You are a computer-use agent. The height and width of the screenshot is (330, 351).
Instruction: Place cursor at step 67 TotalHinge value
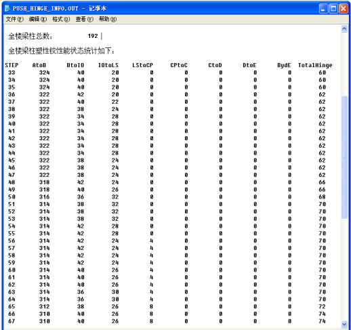point(322,321)
